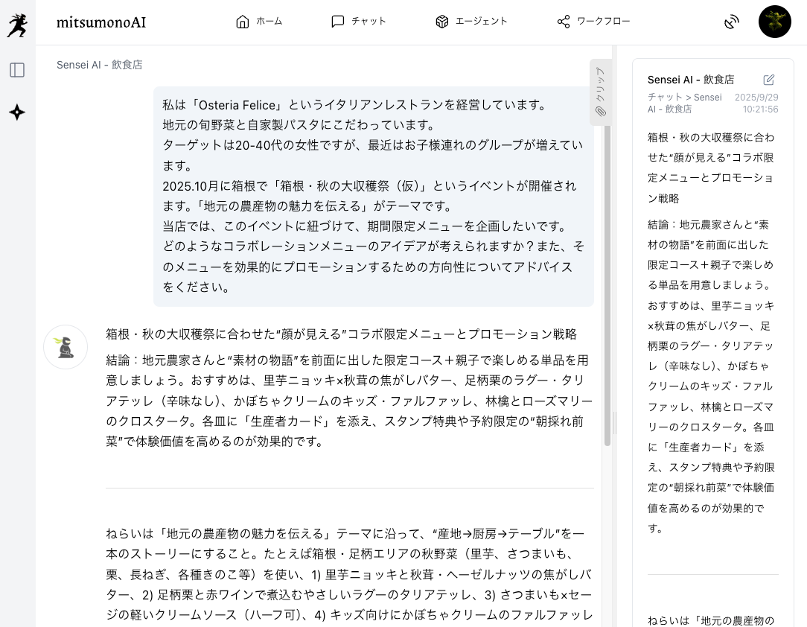
Task: Click the AI response heading about 箱根・秋の大収穫祭
Action: (341, 334)
